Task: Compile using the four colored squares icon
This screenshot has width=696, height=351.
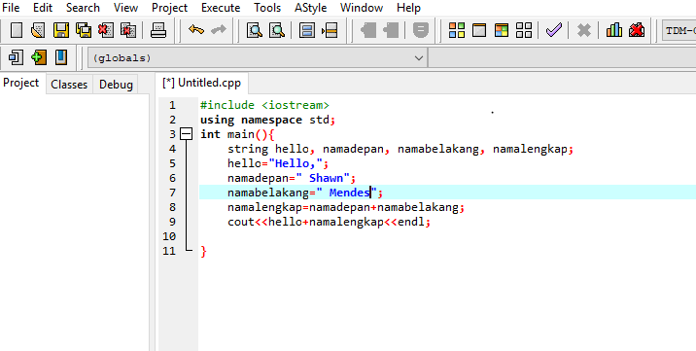Action: pos(457,30)
